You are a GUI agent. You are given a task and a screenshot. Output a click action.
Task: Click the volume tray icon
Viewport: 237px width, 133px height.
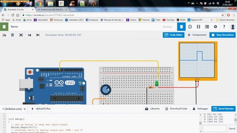[214, 3]
